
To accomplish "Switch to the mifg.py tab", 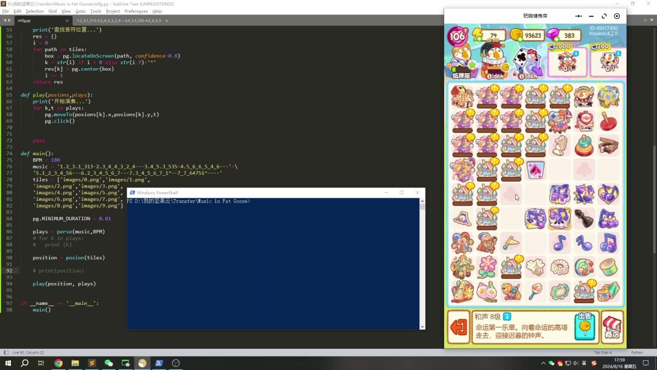I will (x=24, y=20).
